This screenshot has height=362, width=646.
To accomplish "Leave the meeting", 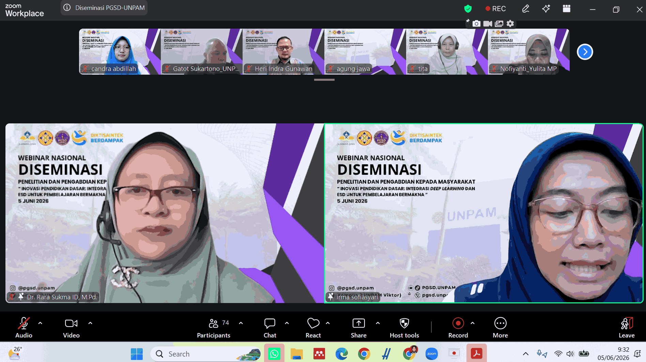I will click(x=627, y=328).
